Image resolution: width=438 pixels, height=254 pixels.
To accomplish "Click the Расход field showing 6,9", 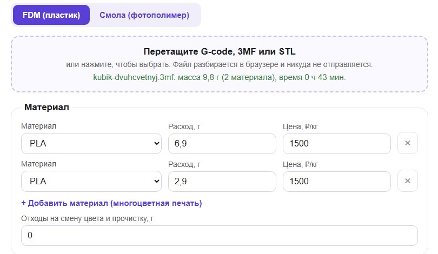I will click(x=222, y=143).
